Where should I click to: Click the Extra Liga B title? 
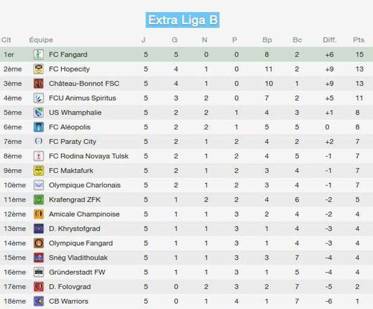pyautogui.click(x=182, y=20)
